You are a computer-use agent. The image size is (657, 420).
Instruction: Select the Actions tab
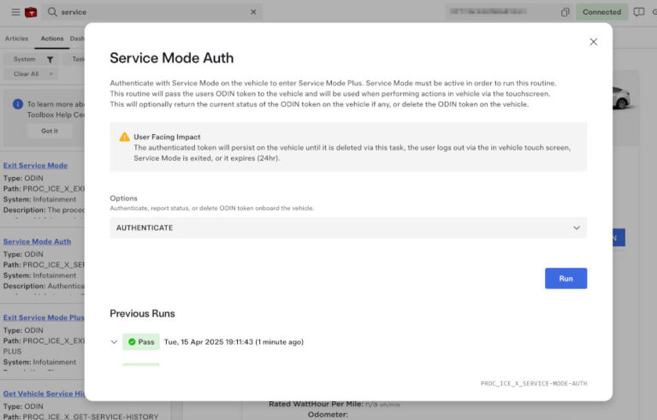(x=51, y=38)
